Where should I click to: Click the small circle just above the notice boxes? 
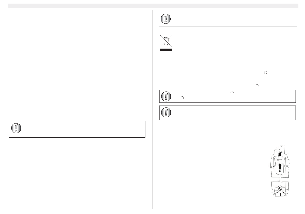pos(257,86)
